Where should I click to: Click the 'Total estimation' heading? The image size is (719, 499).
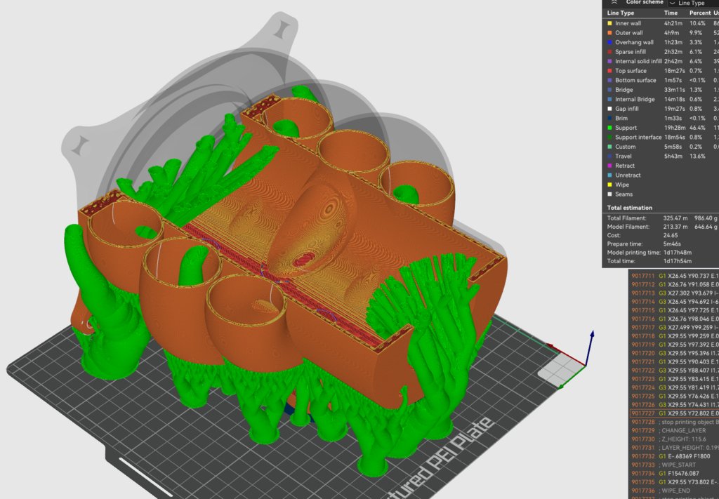[629, 208]
